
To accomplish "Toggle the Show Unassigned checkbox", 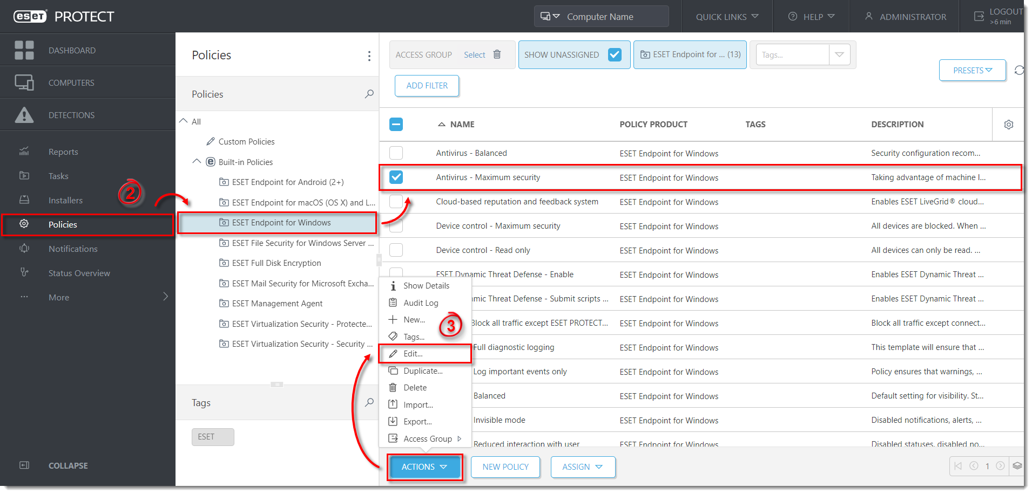I will coord(615,54).
